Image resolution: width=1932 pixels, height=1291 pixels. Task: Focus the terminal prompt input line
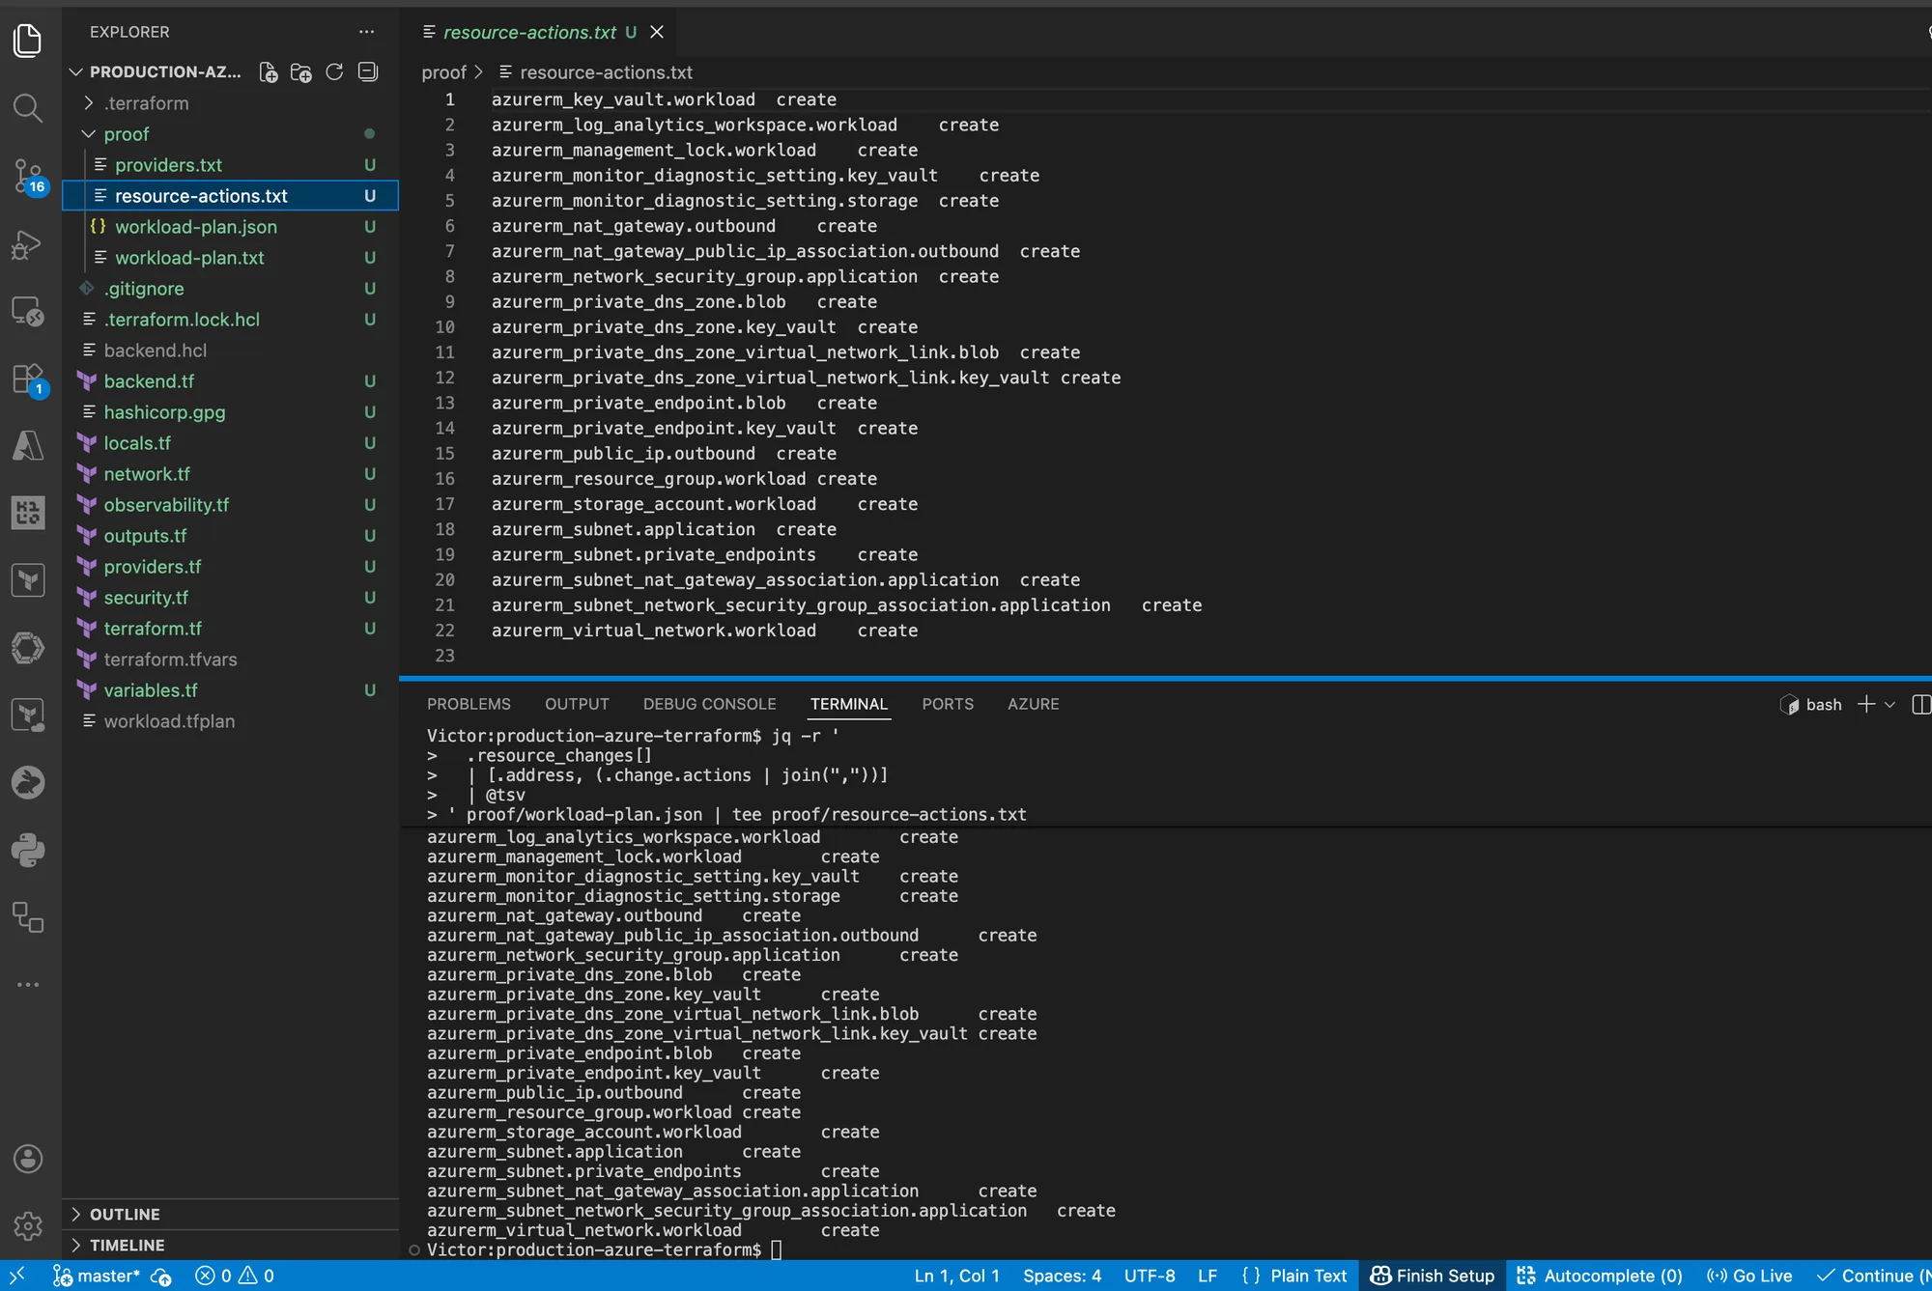tap(776, 1249)
